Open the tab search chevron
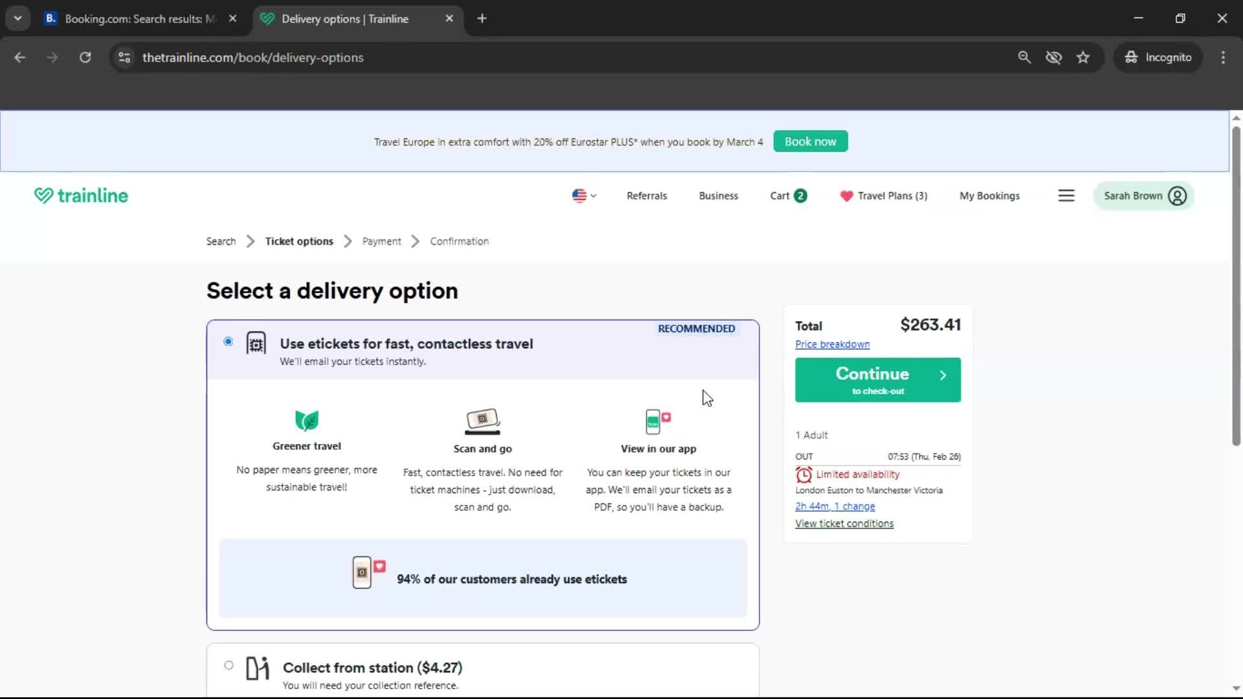This screenshot has width=1243, height=699. tap(17, 18)
